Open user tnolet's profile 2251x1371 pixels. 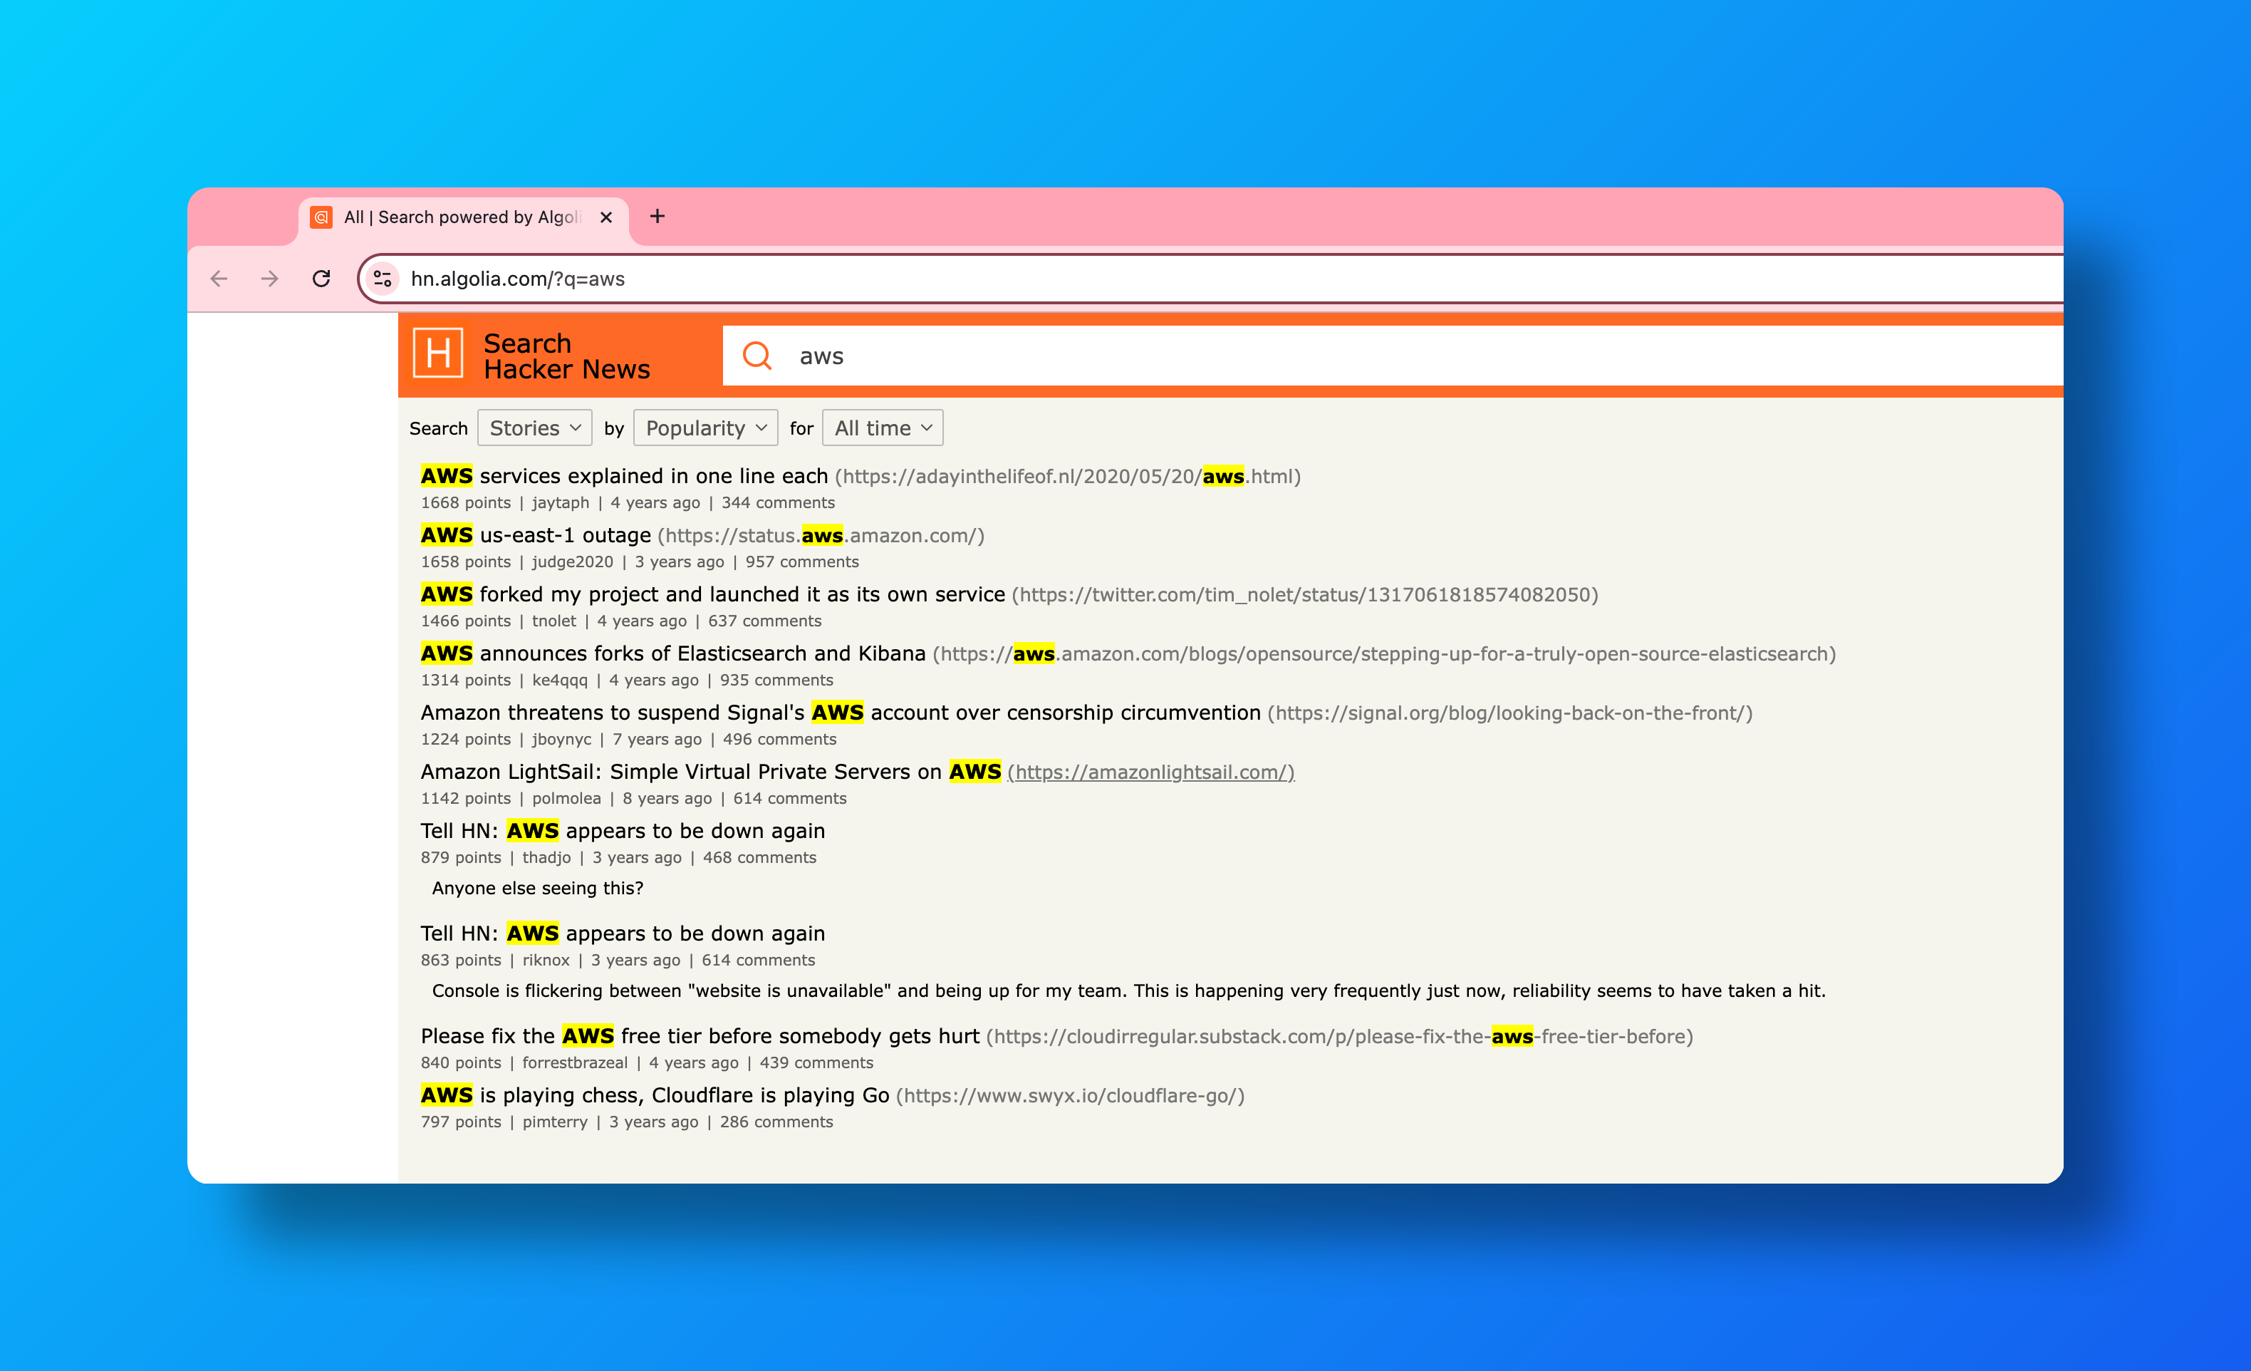[554, 621]
